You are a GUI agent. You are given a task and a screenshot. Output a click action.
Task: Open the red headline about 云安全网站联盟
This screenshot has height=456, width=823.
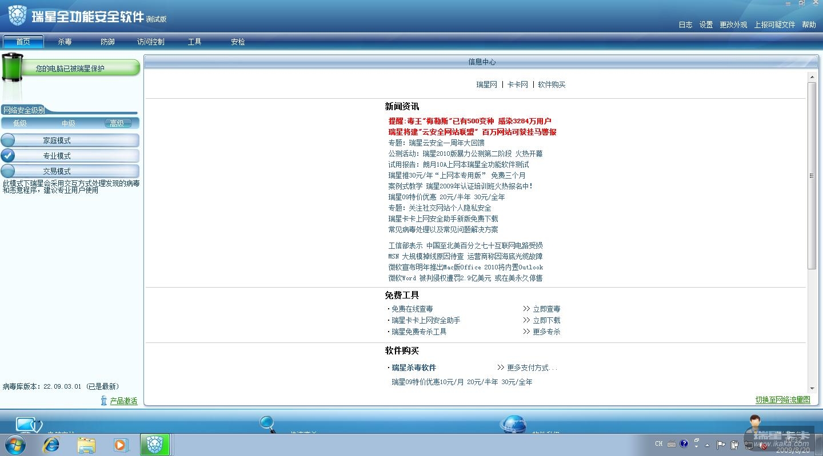[x=472, y=132]
